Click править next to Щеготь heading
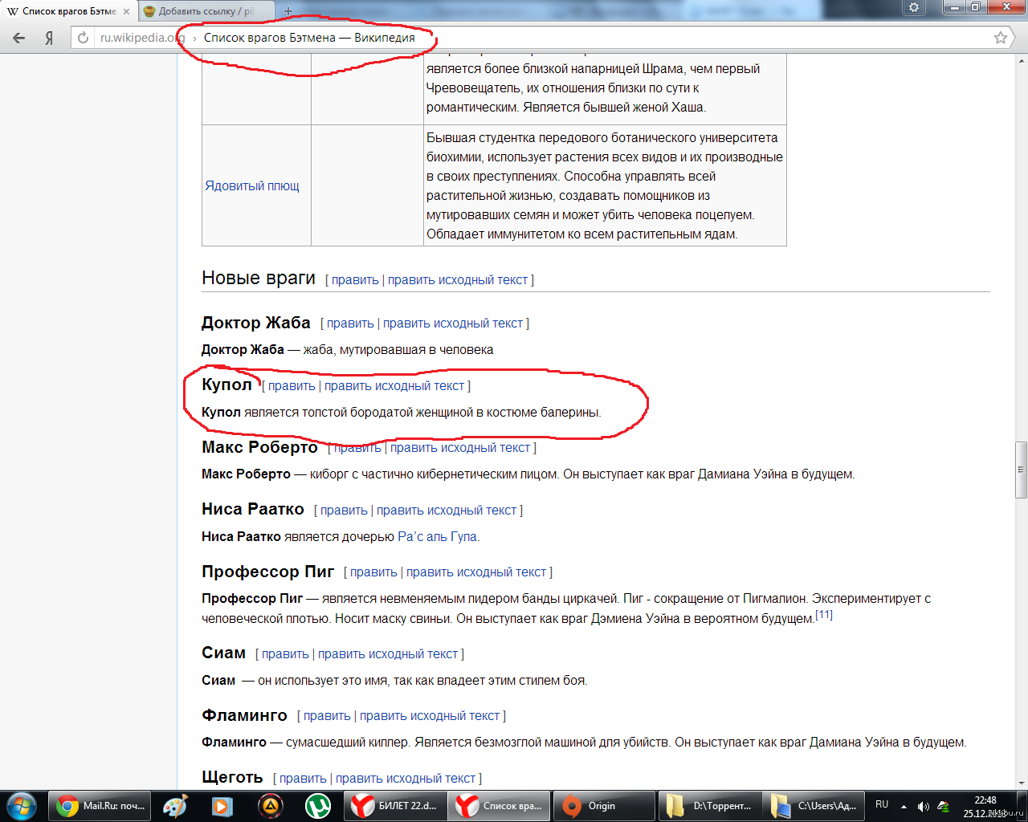Screen dimensions: 1028x822 [x=303, y=778]
